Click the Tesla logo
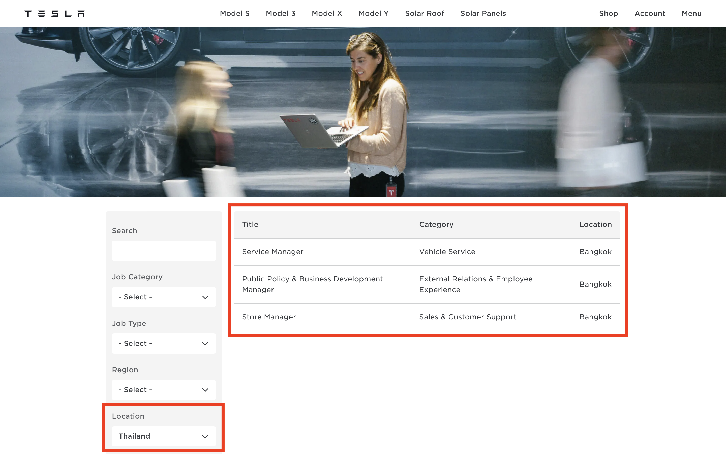This screenshot has height=454, width=726. coord(54,14)
